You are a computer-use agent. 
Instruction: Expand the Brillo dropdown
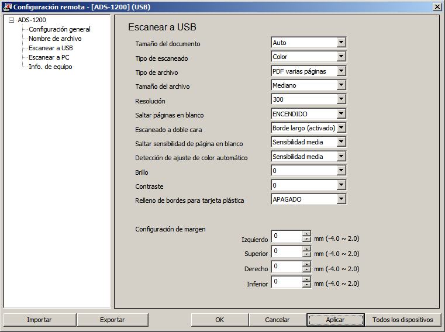tap(341, 171)
